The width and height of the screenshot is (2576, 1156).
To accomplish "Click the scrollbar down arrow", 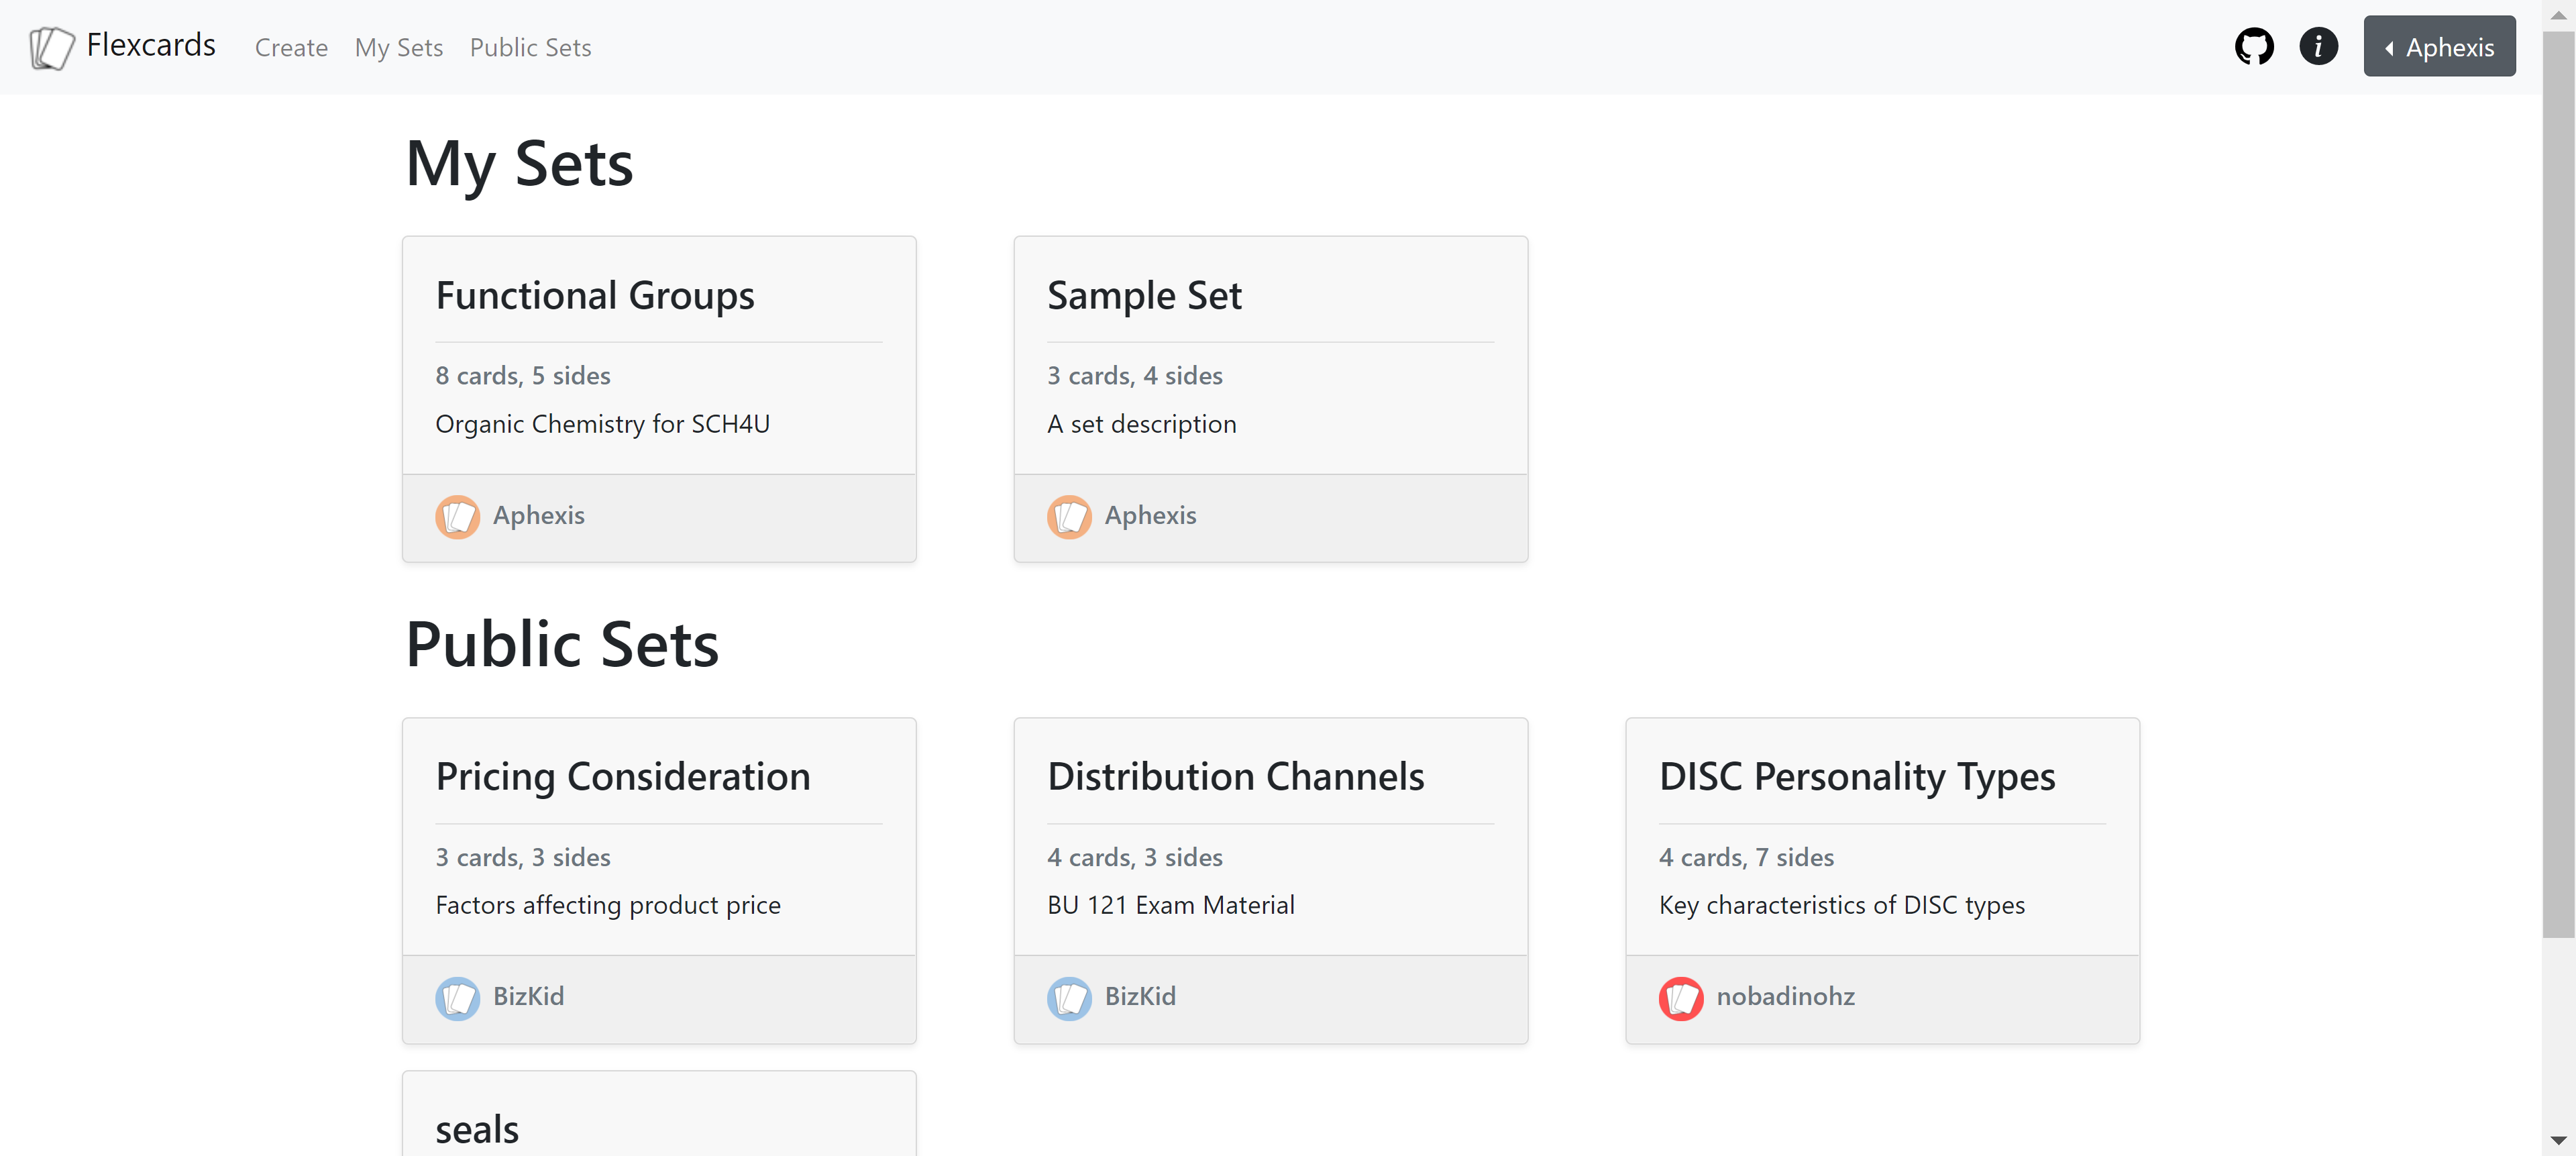I will point(2558,1140).
